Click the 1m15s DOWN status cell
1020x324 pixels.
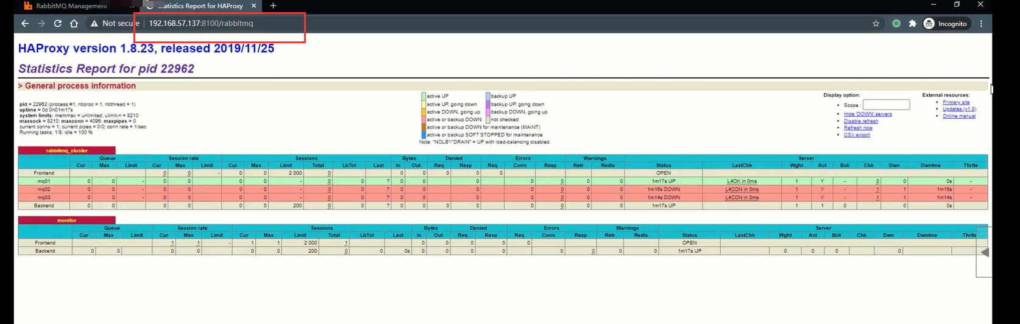664,189
